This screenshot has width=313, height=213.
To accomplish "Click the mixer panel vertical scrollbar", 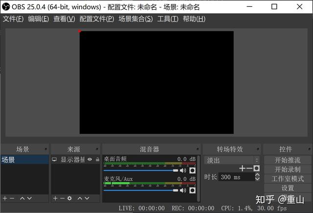I will 199,178.
